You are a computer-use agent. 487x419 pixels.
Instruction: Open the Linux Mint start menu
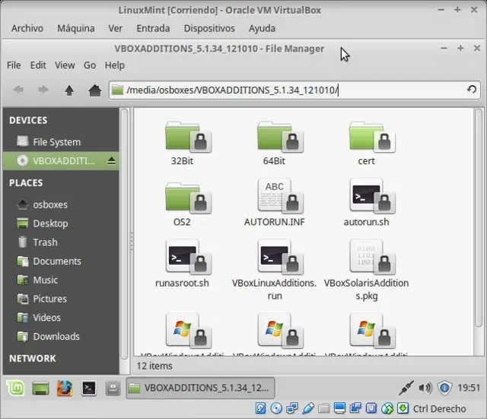(15, 388)
